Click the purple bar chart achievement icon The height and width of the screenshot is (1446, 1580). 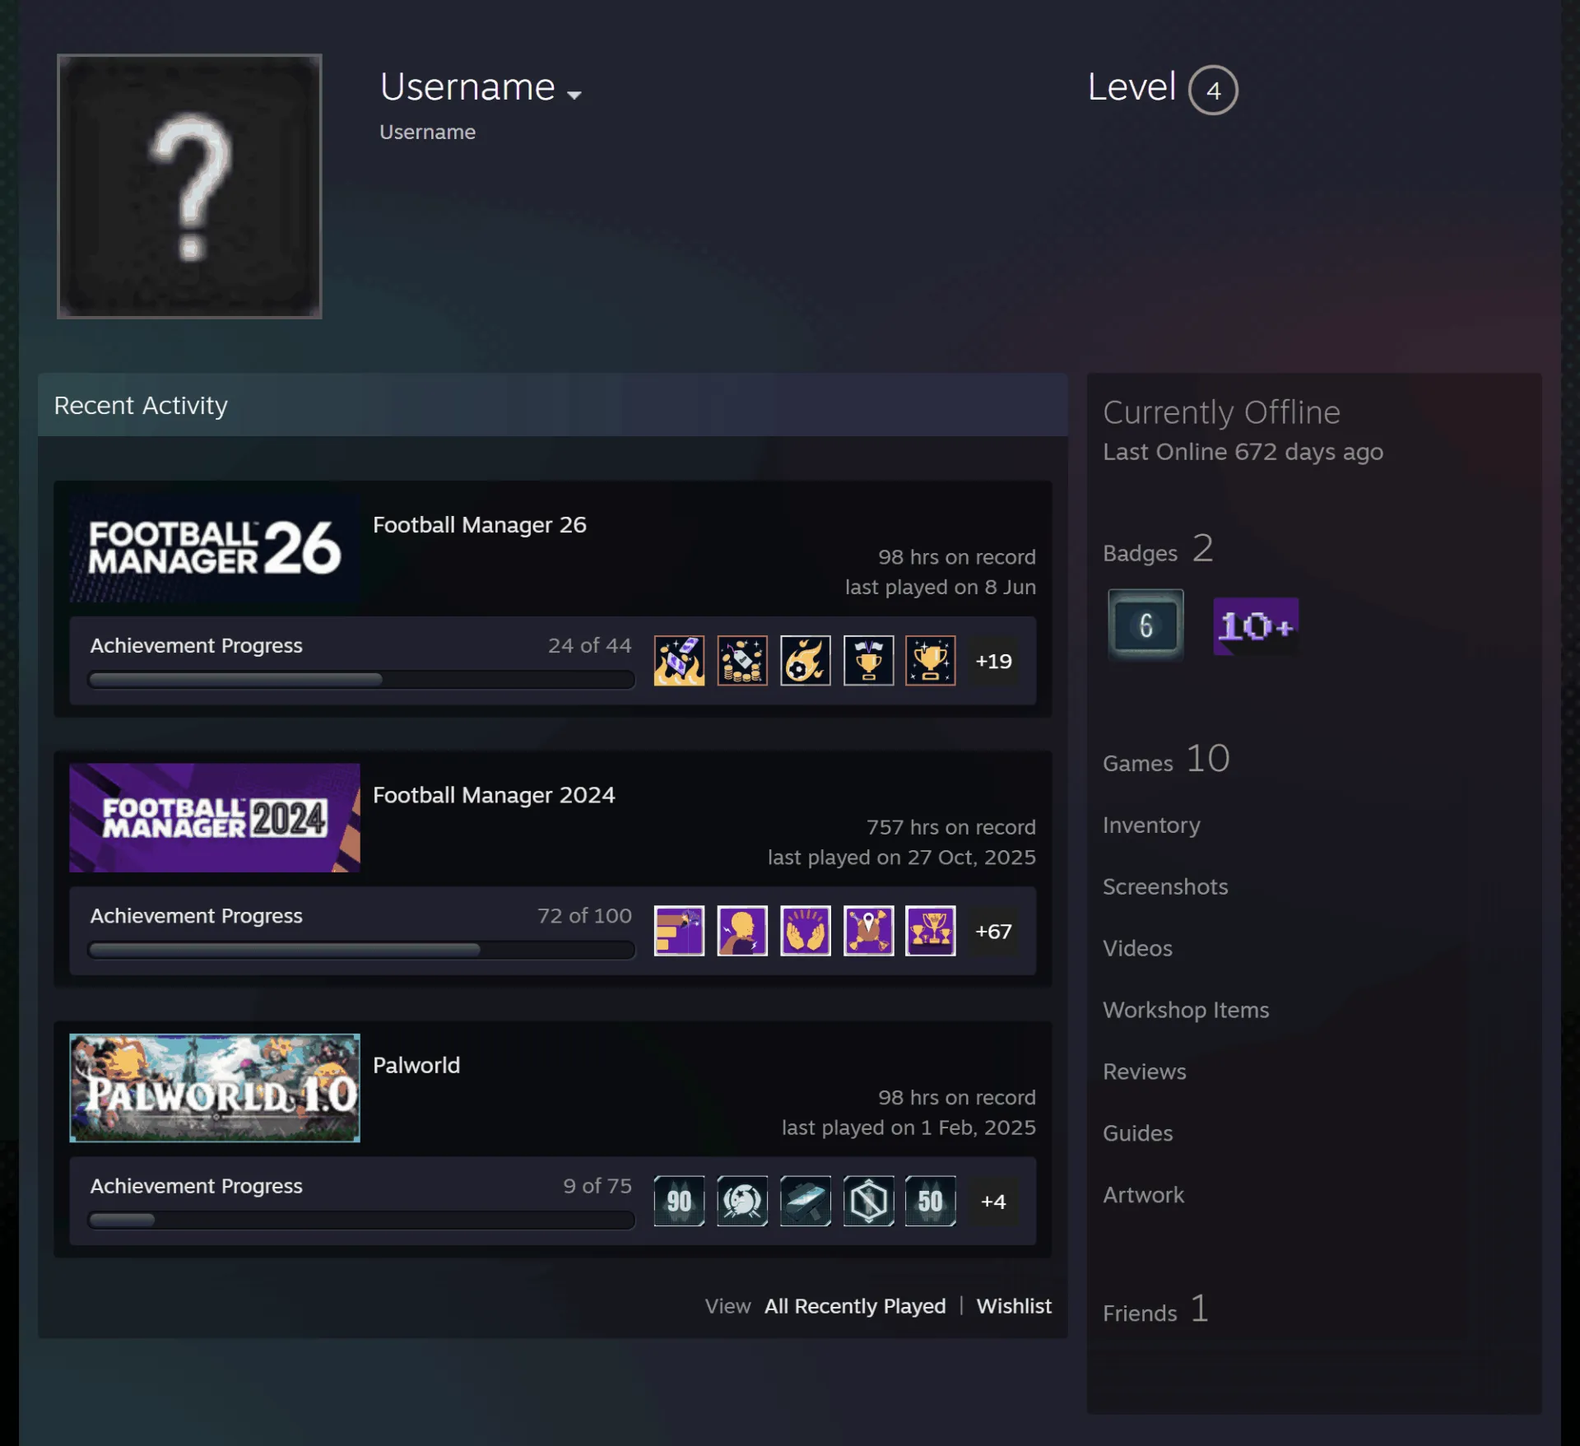point(679,930)
